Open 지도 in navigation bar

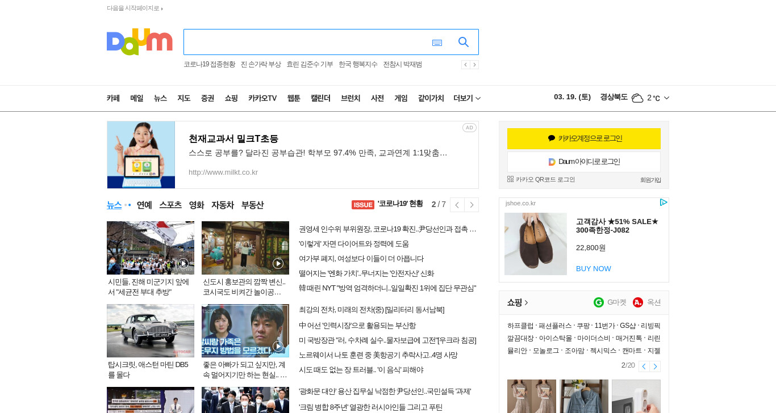pos(183,98)
